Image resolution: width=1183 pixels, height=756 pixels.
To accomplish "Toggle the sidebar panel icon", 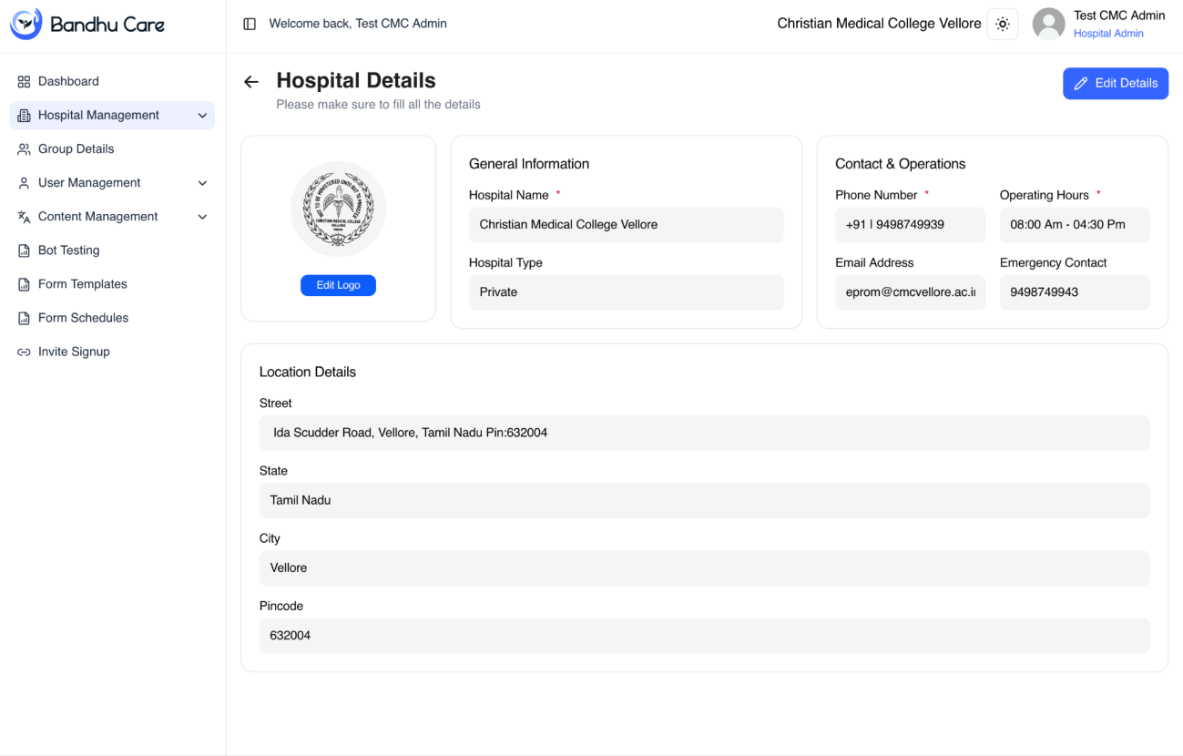I will pyautogui.click(x=250, y=24).
